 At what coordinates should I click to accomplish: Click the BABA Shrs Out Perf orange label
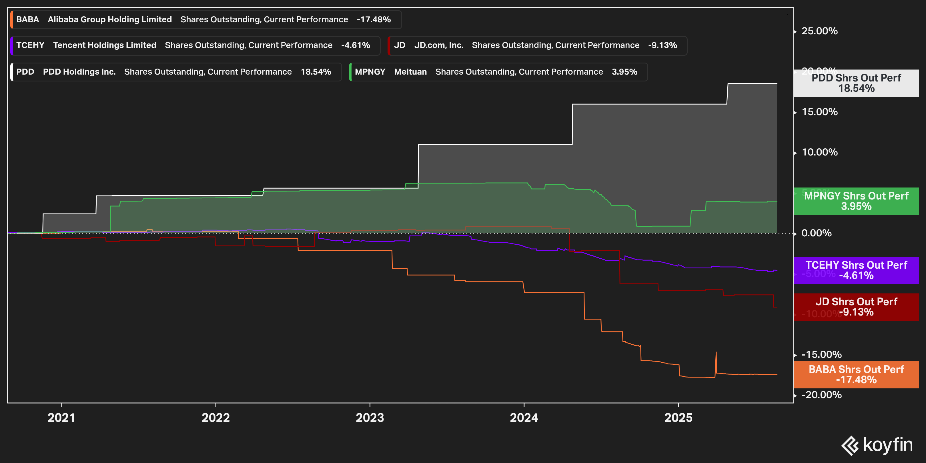[x=856, y=375]
